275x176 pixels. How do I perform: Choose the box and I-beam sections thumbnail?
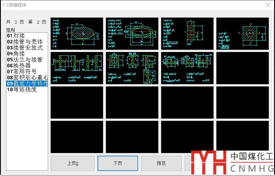[x=132, y=68]
